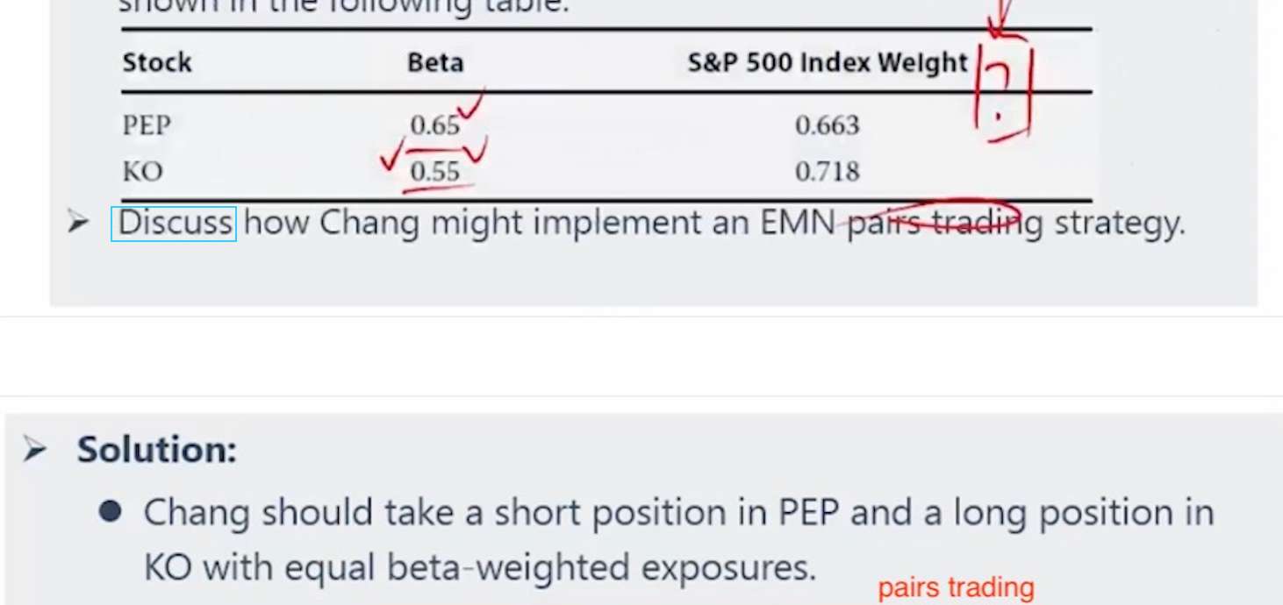Image resolution: width=1283 pixels, height=605 pixels.
Task: Select the KO row label in table
Action: 143,171
